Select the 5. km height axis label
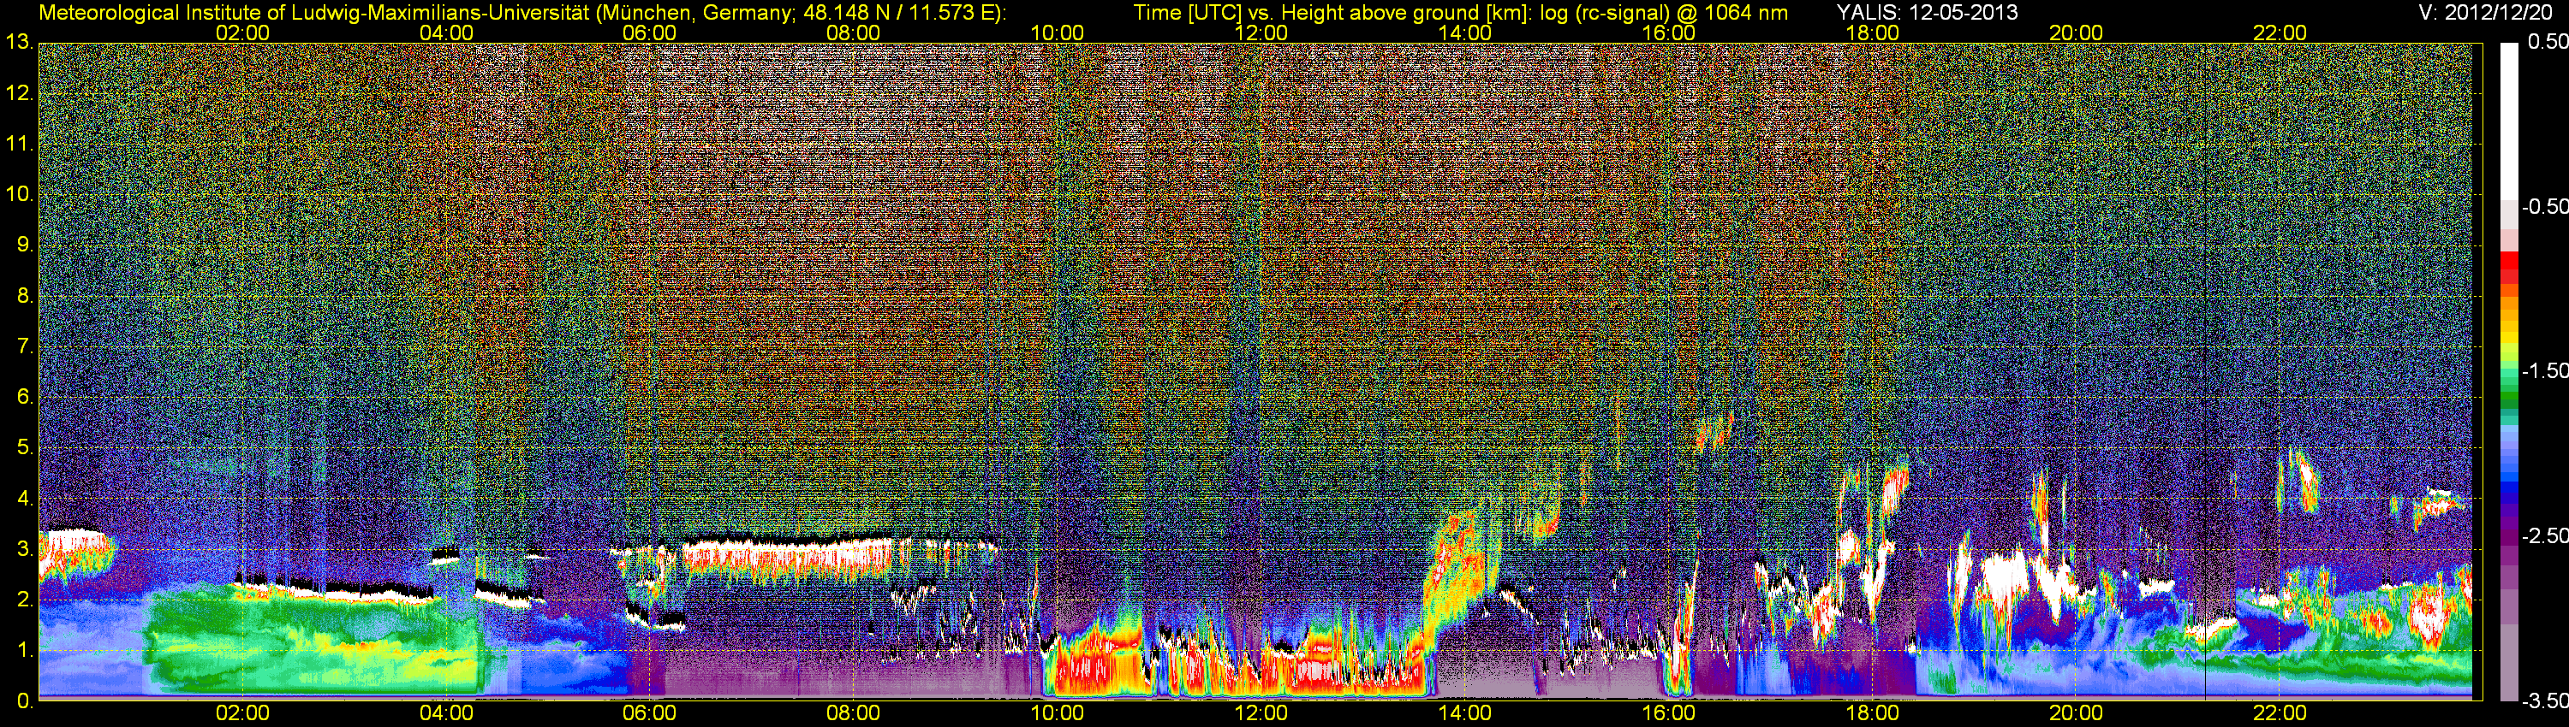Screen dimensions: 2569x727 (26, 448)
